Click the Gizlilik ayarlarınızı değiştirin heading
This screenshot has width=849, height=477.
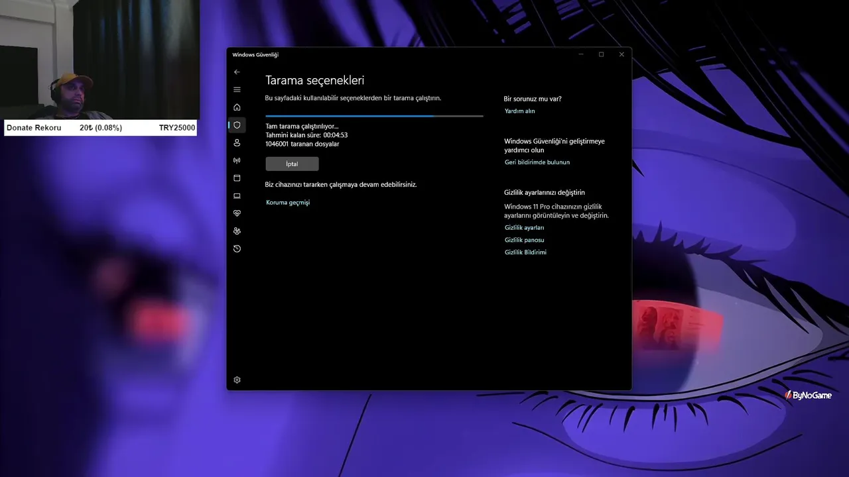(x=545, y=192)
